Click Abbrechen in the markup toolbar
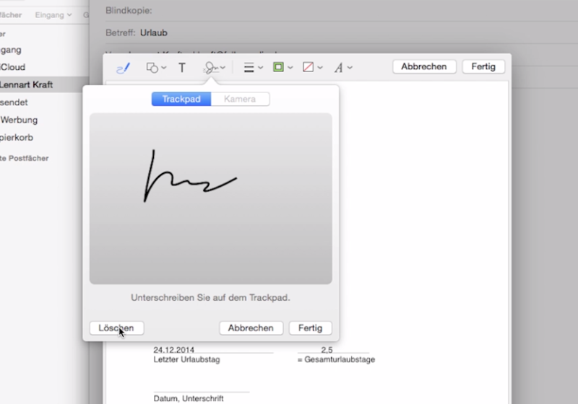Viewport: 578px width, 404px height. [x=424, y=66]
